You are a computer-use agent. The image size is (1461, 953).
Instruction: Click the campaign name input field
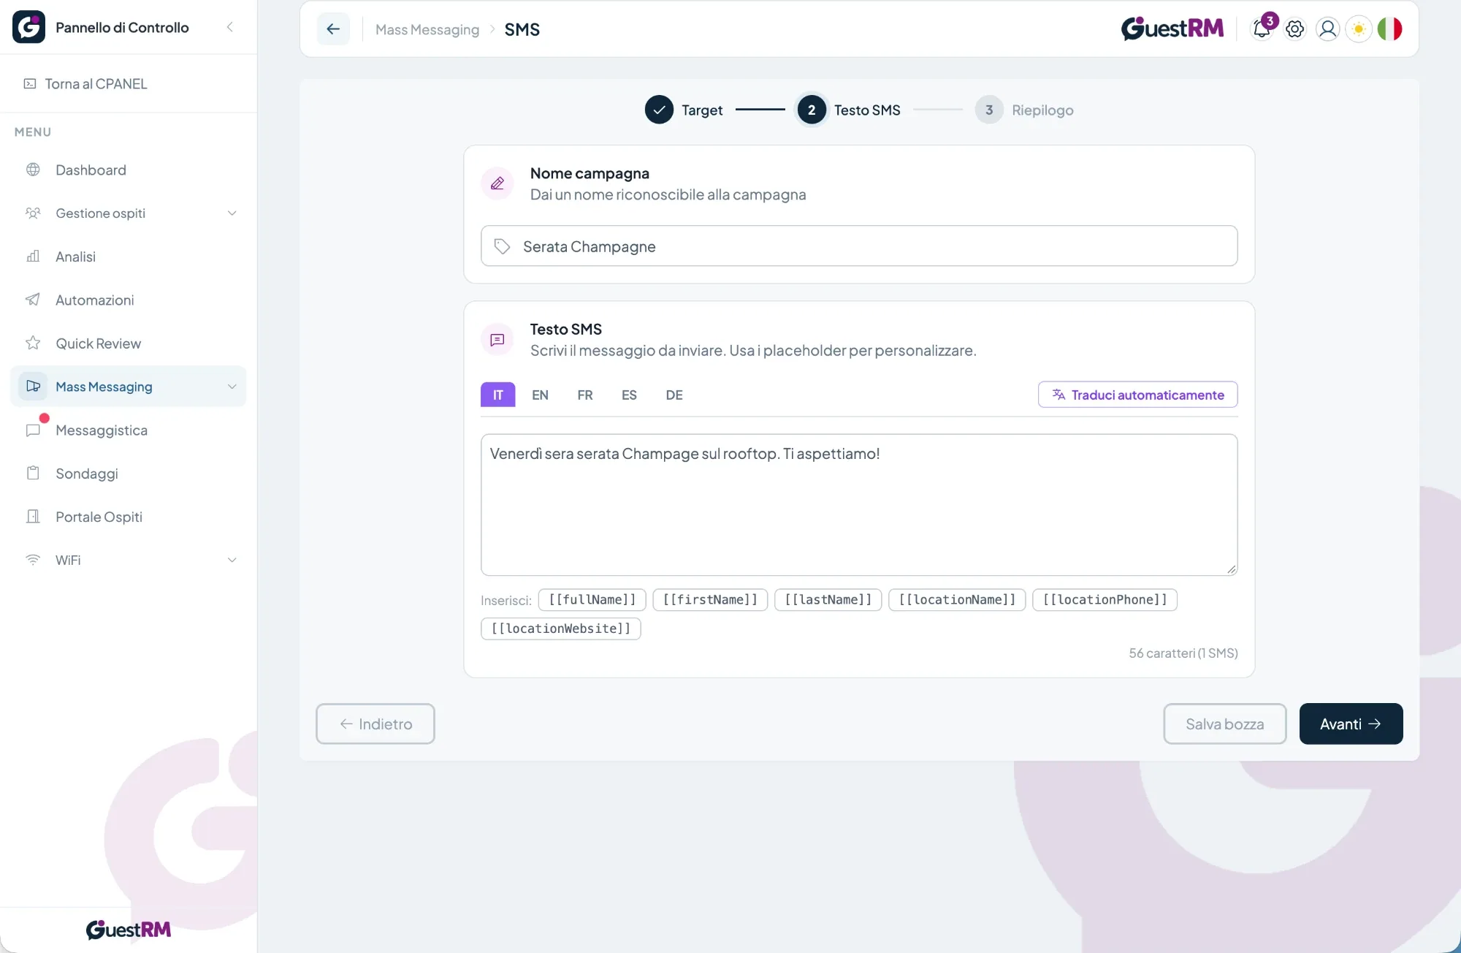(x=858, y=246)
